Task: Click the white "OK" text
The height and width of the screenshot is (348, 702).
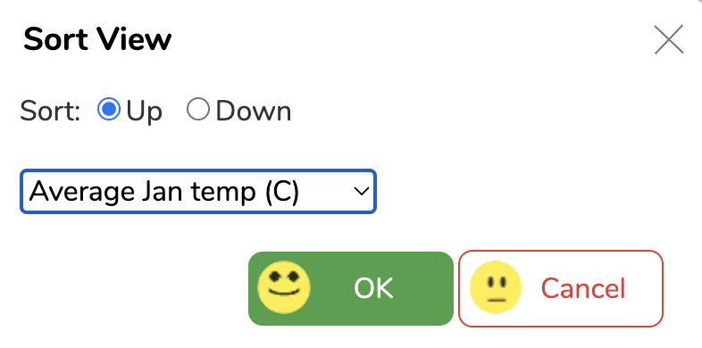Action: point(373,288)
